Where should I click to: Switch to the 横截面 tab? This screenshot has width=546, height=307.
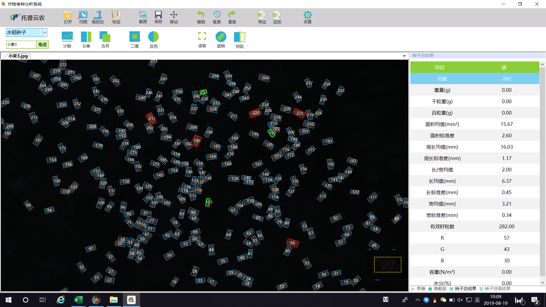point(437,289)
